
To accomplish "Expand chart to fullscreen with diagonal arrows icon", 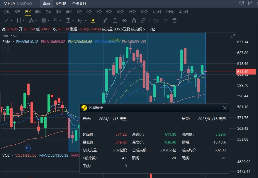I will click(233, 36).
